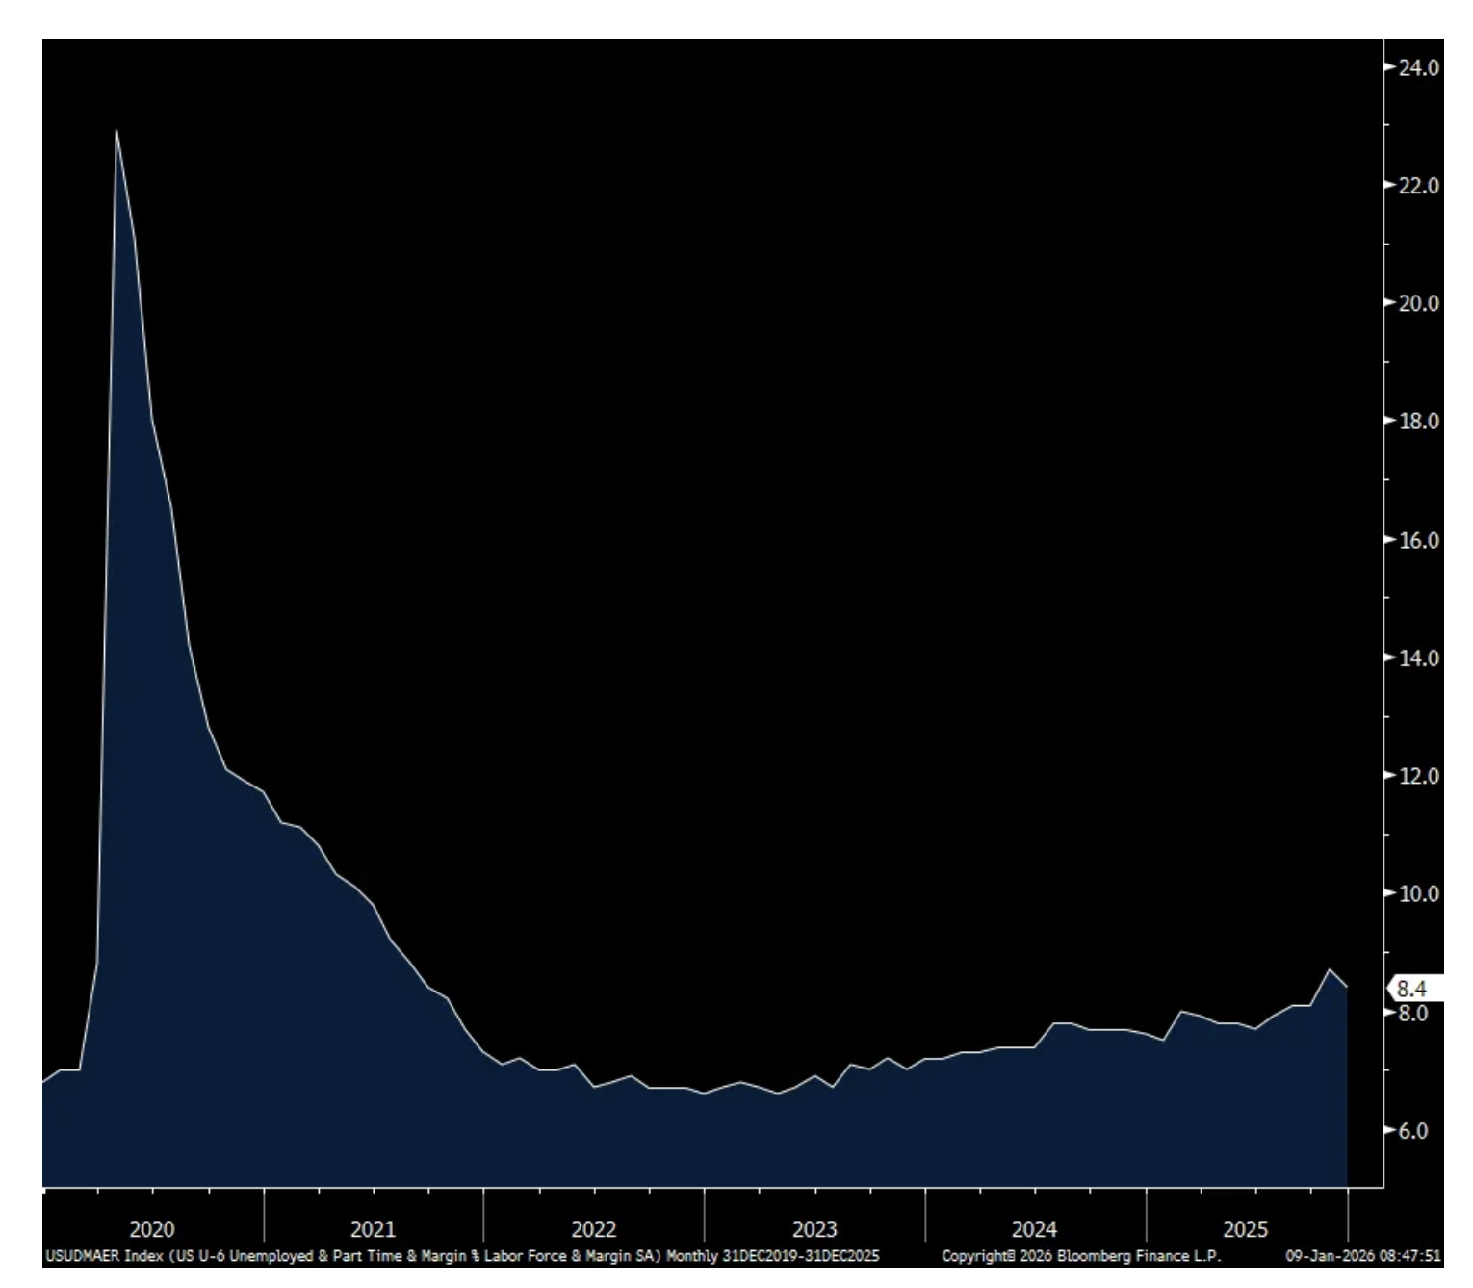Click the USUDMAER Index description text

[462, 1256]
